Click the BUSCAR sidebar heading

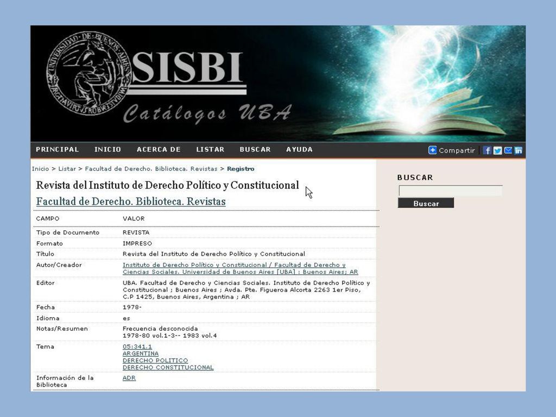click(415, 178)
